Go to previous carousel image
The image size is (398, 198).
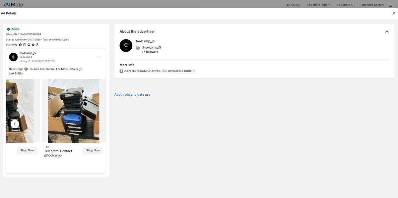[15, 124]
